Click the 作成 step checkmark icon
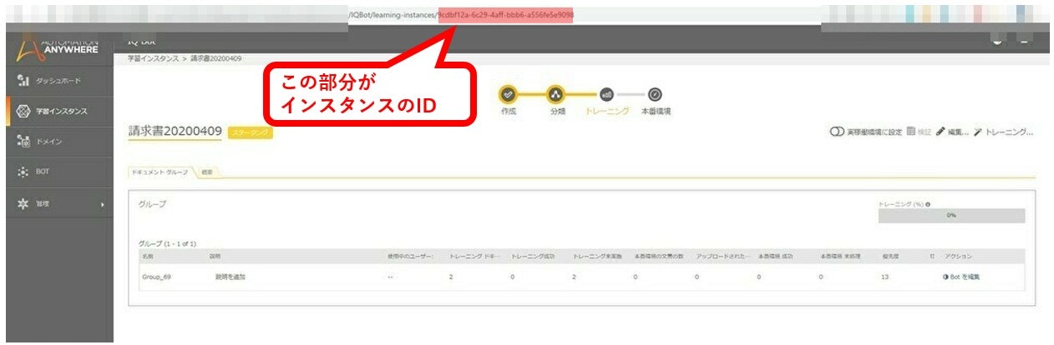 [x=509, y=94]
